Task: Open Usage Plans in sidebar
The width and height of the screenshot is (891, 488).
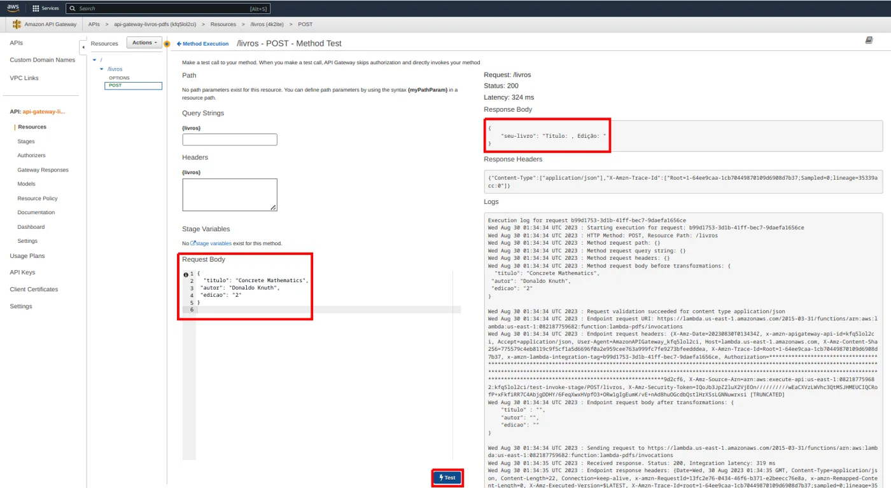Action: [27, 256]
